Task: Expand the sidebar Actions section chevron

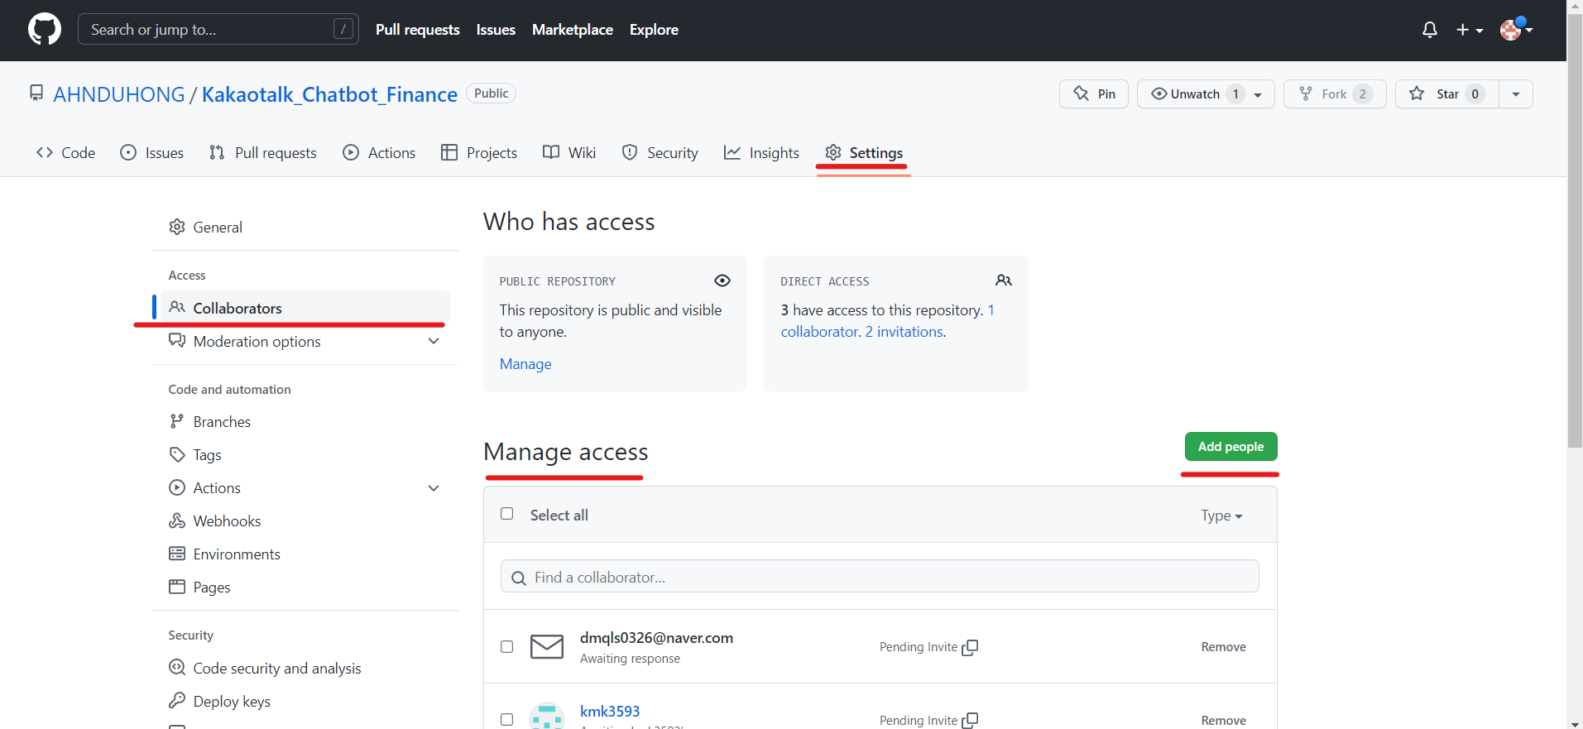Action: [x=434, y=488]
